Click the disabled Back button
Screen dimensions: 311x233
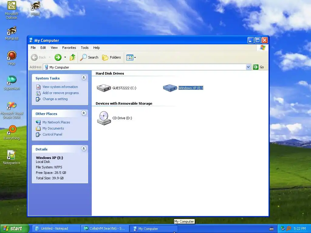39,57
